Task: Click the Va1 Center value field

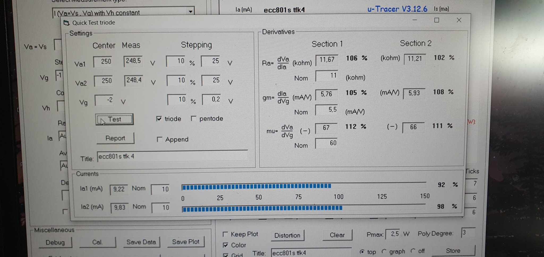Action: point(103,61)
